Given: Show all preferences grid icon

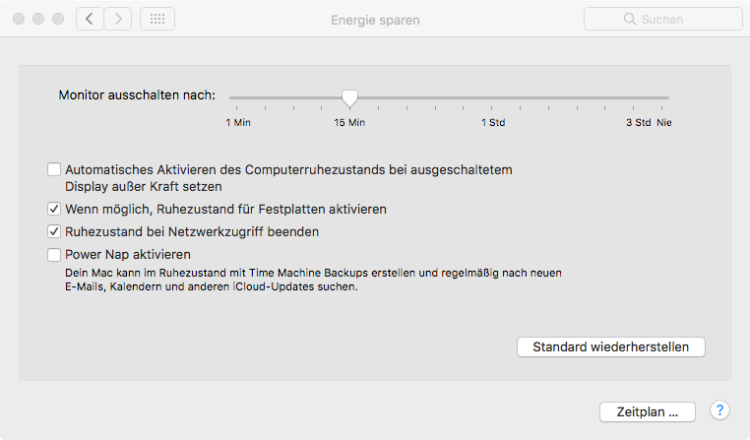Looking at the screenshot, I should [x=157, y=19].
